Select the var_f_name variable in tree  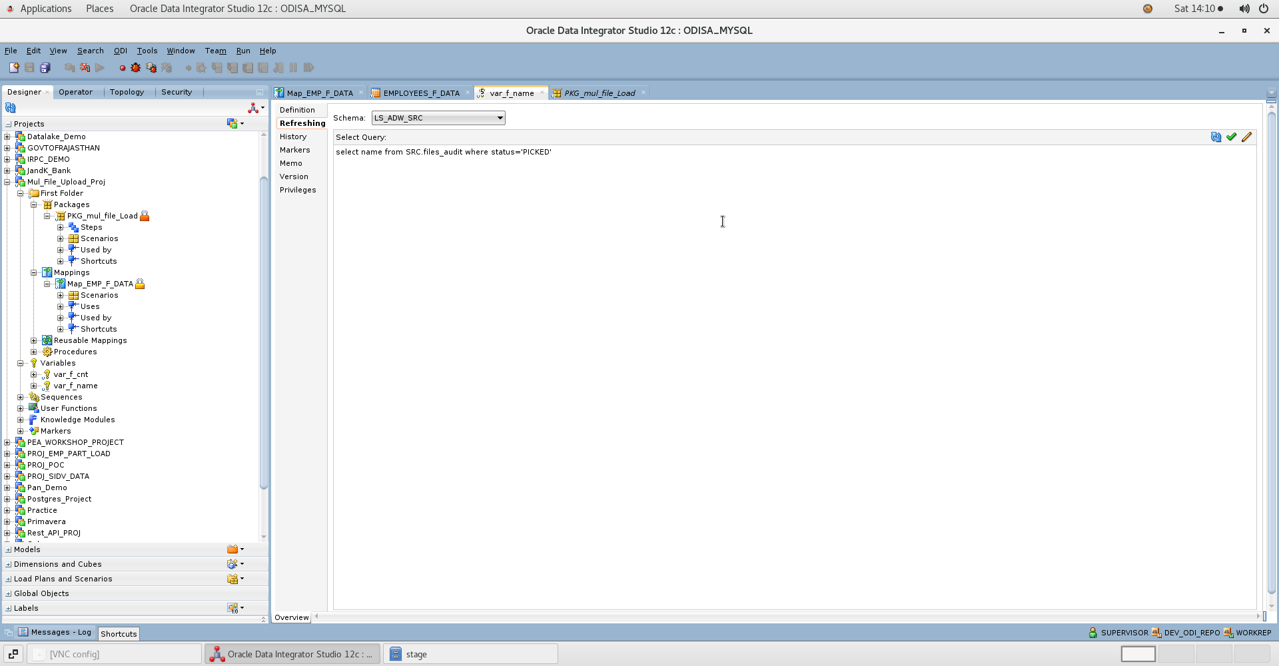[75, 386]
